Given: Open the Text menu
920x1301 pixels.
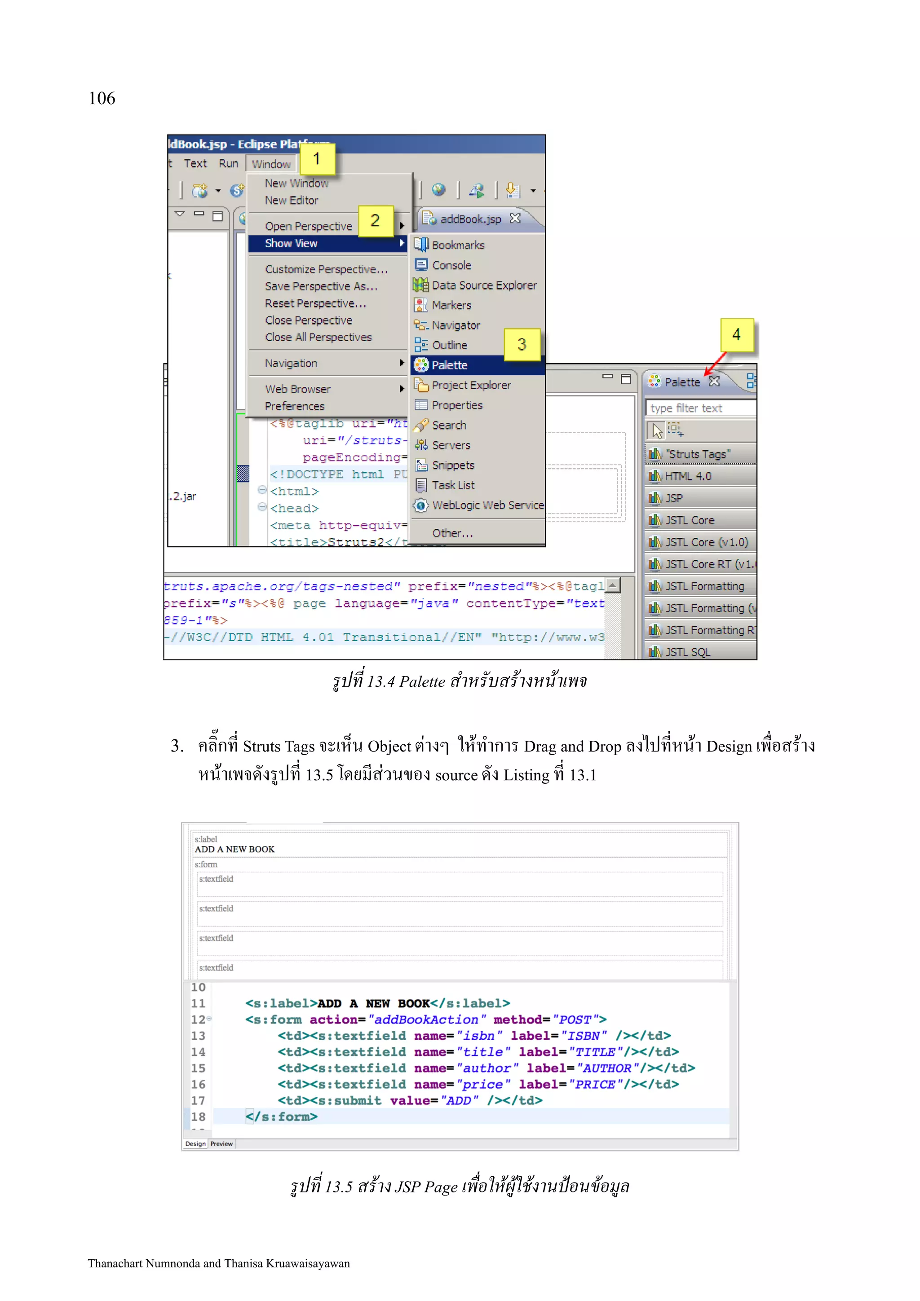Looking at the screenshot, I should 195,164.
